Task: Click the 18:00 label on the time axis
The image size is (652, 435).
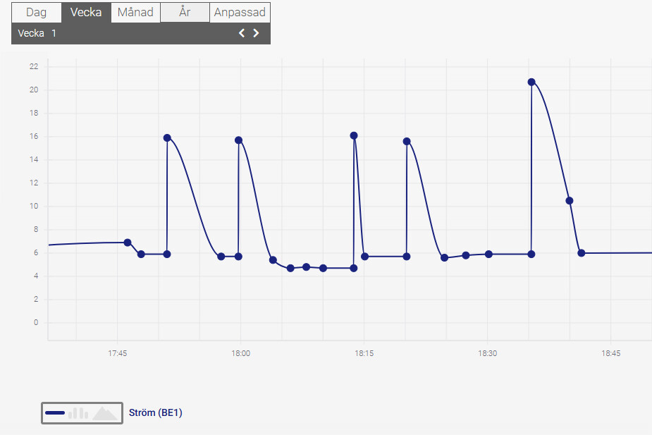Action: (240, 353)
